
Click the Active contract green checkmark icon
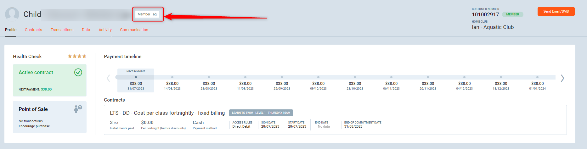pyautogui.click(x=78, y=72)
